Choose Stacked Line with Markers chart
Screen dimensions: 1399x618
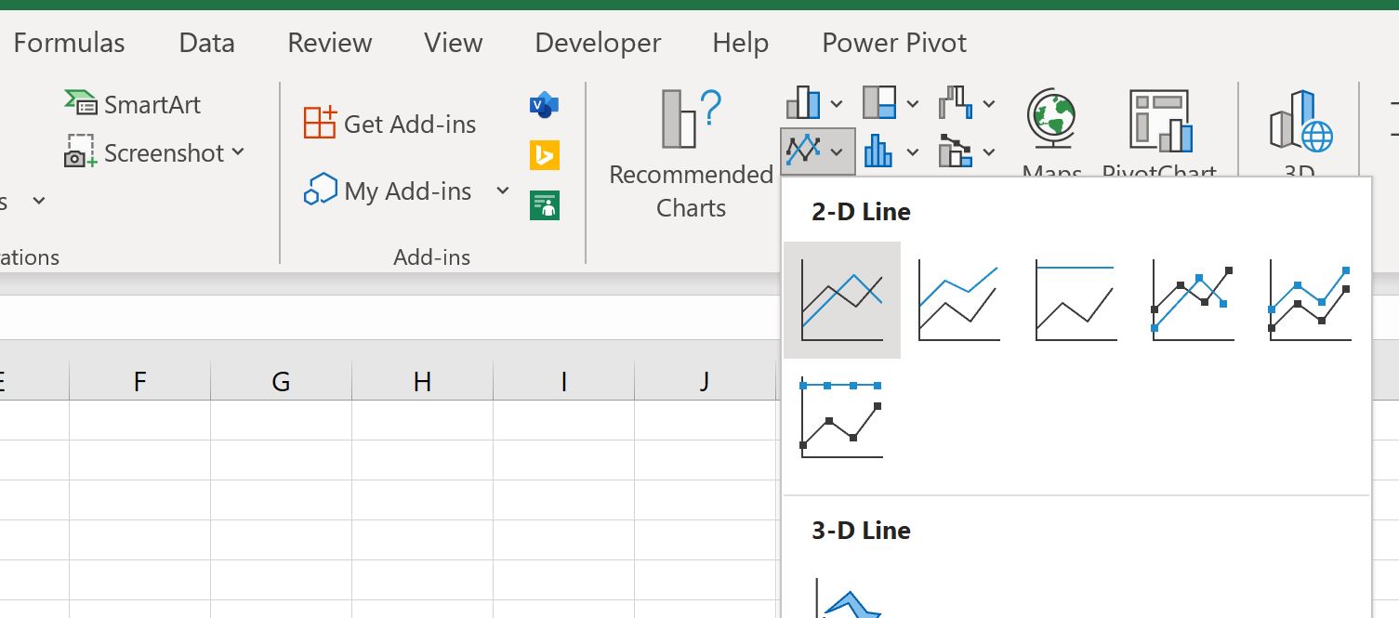pyautogui.click(x=1310, y=300)
